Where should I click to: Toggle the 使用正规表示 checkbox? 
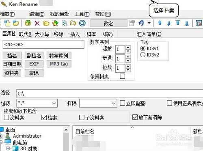(x=169, y=103)
